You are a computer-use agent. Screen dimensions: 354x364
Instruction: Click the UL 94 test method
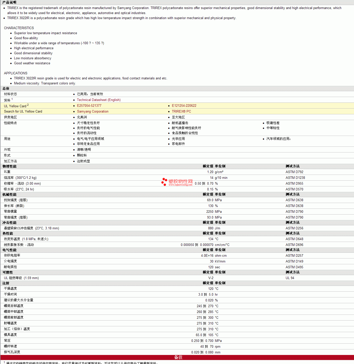(x=290, y=278)
